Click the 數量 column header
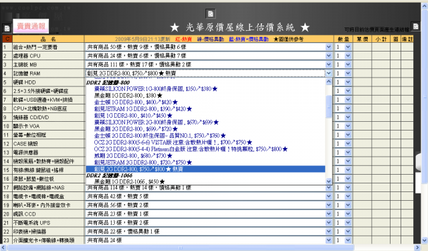This screenshot has width=428, height=251. [x=343, y=39]
